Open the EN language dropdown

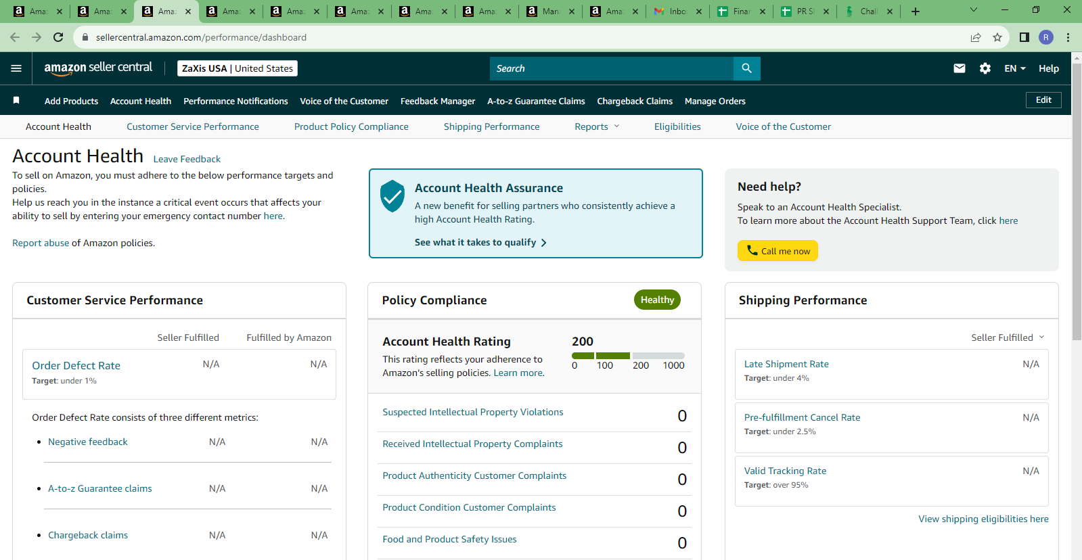1015,68
